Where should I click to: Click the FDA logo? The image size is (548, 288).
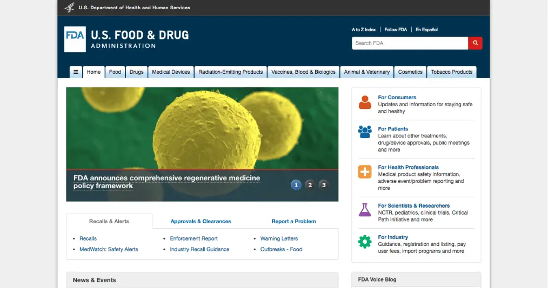75,39
